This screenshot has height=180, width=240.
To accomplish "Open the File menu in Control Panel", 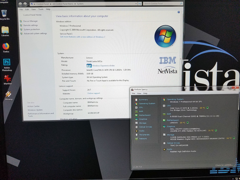I will pos(21,10).
